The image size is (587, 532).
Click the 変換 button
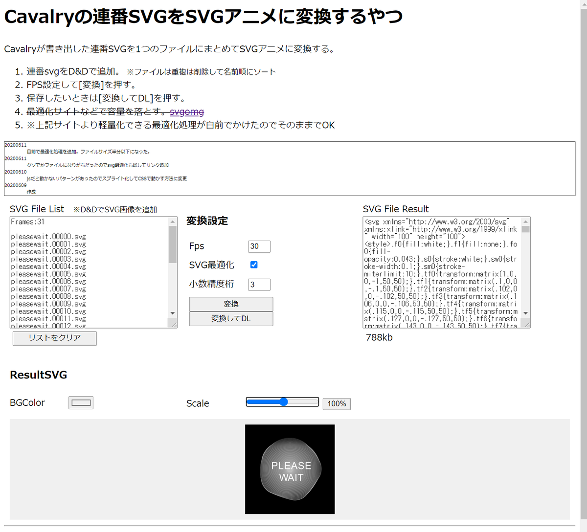point(231,304)
